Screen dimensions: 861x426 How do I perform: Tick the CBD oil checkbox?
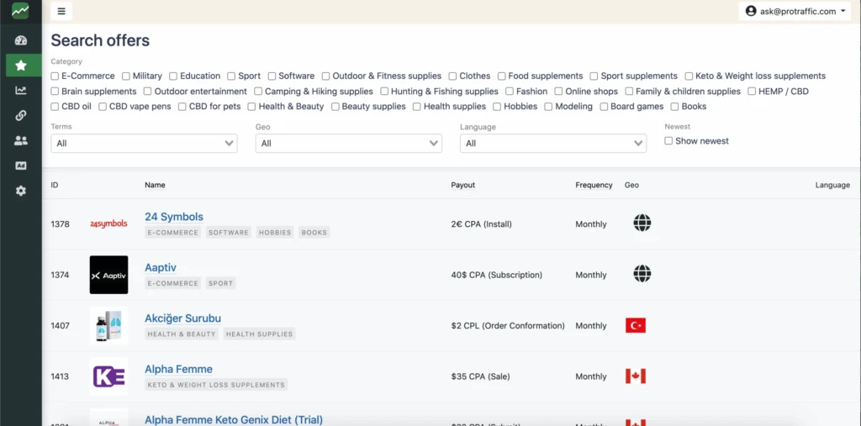[55, 107]
